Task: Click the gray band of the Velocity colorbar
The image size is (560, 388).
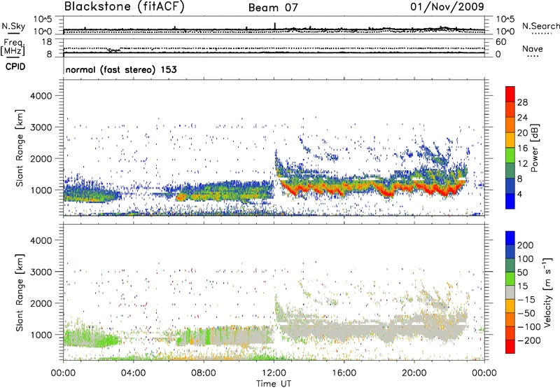Action: (x=510, y=292)
